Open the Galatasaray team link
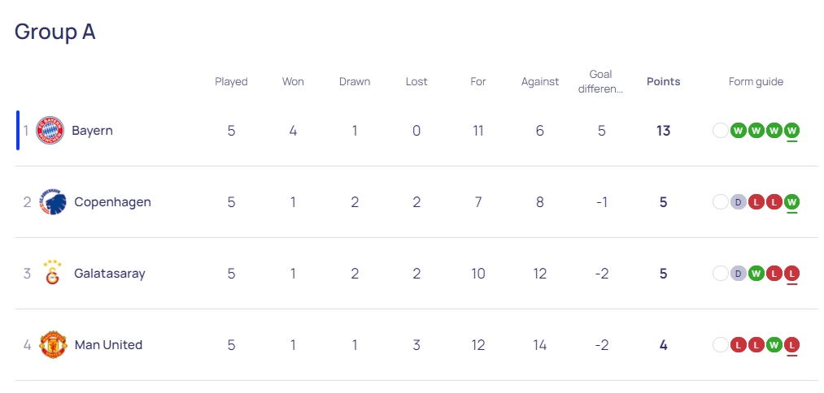 (109, 274)
